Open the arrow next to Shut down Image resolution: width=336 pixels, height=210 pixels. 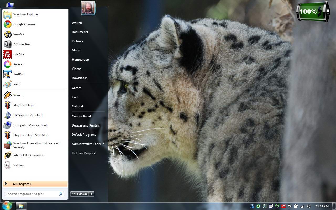click(x=92, y=194)
